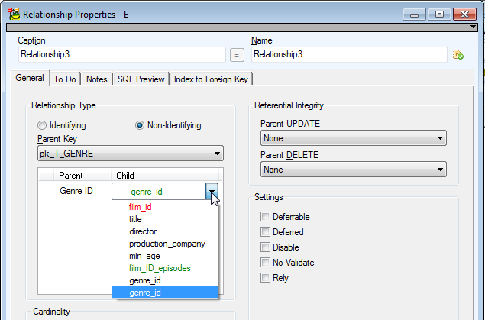The height and width of the screenshot is (320, 485).
Task: Go to Index to Foreign Key tab
Action: [212, 79]
